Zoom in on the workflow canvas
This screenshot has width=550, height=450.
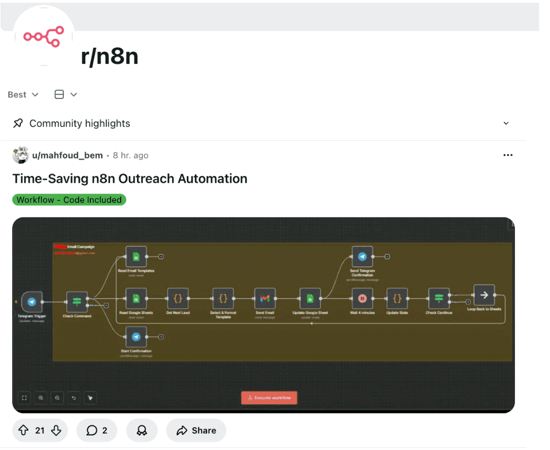(x=40, y=398)
